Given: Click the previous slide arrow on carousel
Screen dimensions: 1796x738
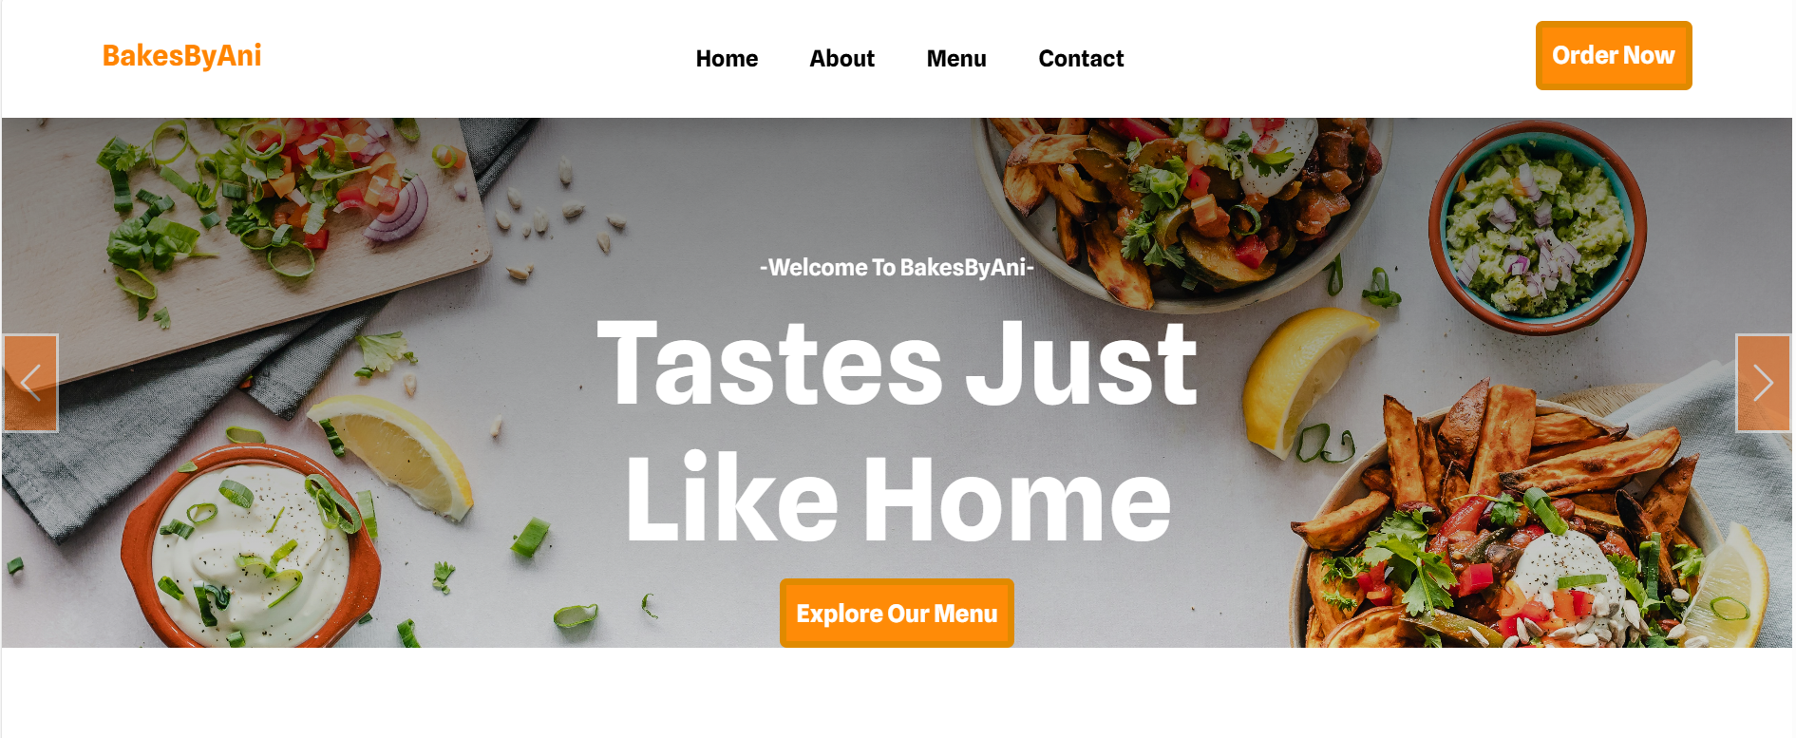Looking at the screenshot, I should tap(30, 383).
